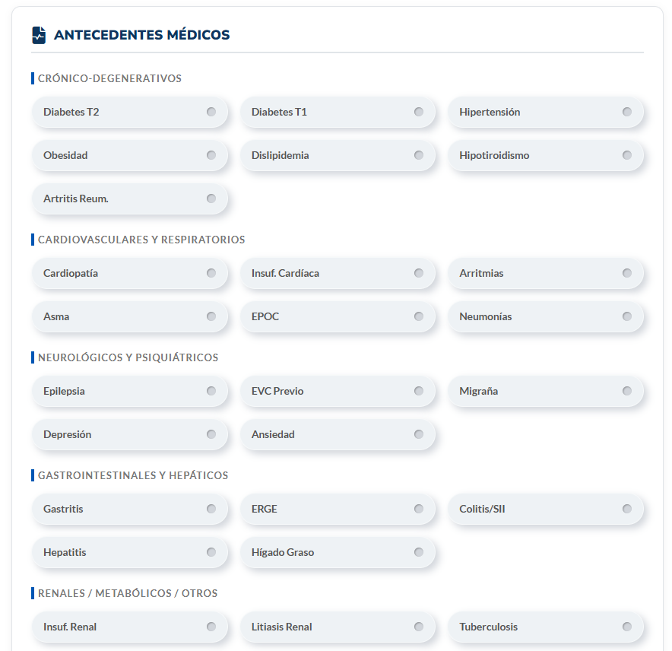The height and width of the screenshot is (651, 672).
Task: Toggle Diabetes T1 on
Action: [418, 112]
